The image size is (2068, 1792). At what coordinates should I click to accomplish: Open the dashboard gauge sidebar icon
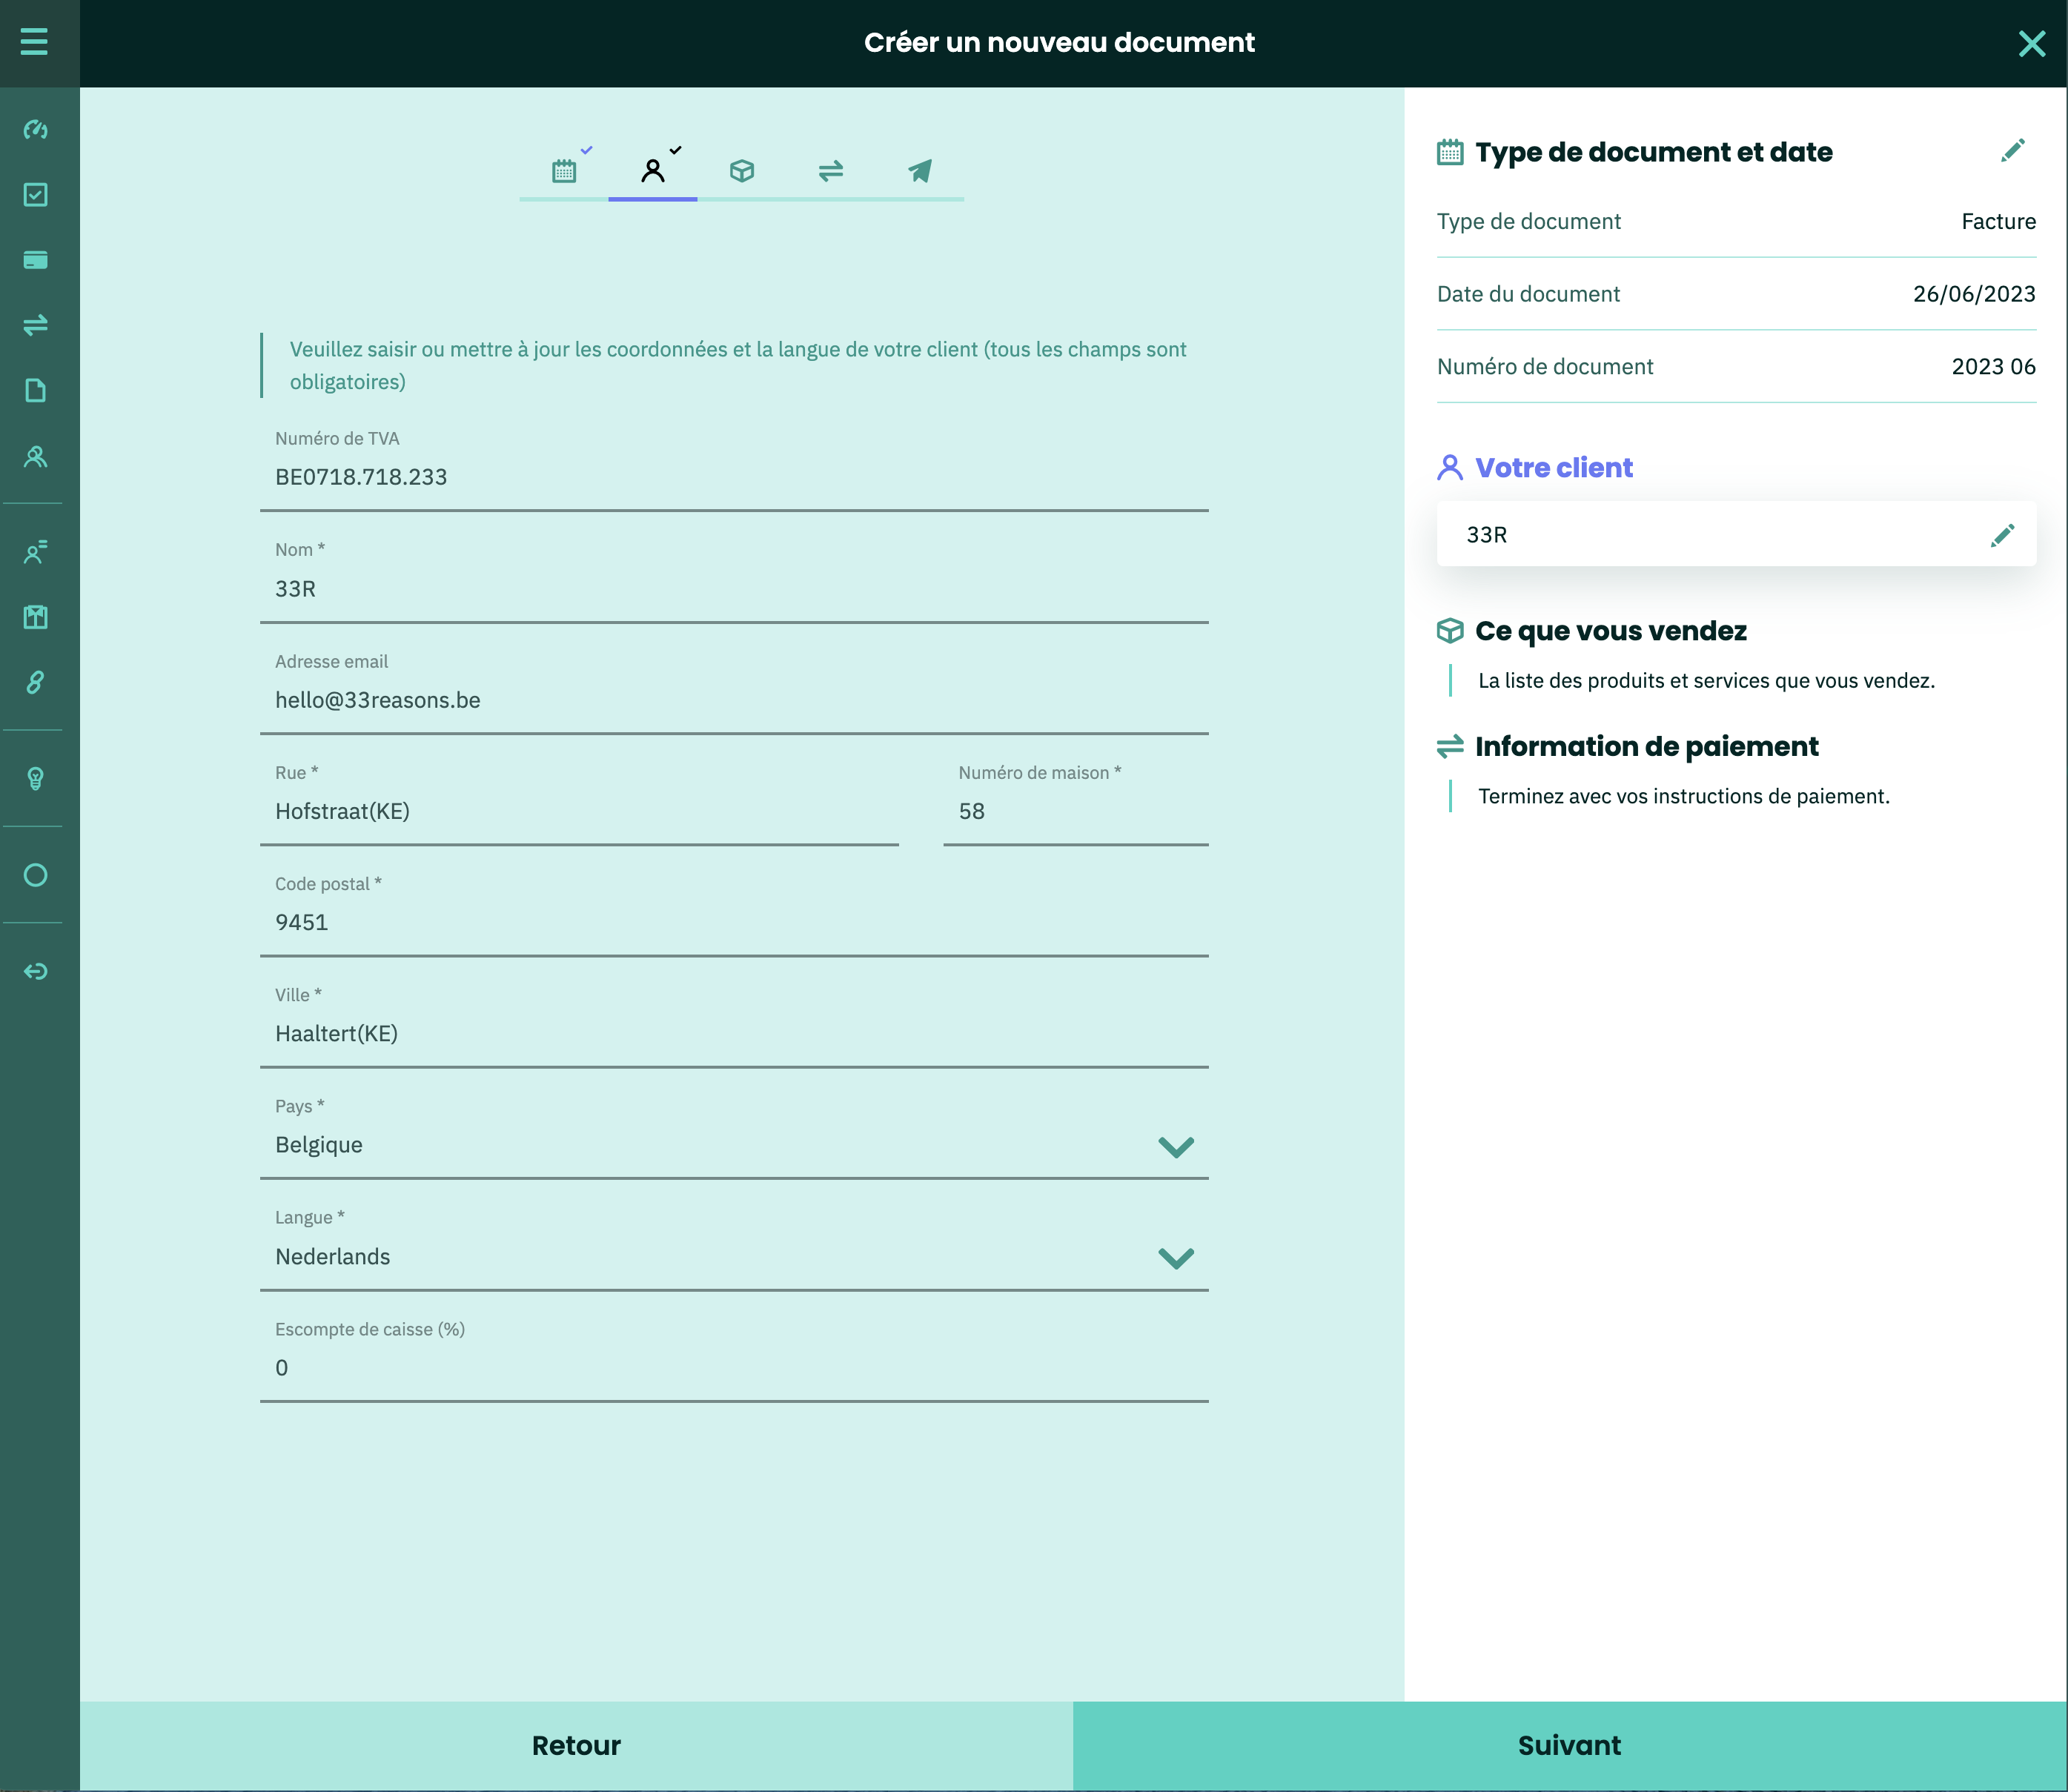tap(36, 130)
